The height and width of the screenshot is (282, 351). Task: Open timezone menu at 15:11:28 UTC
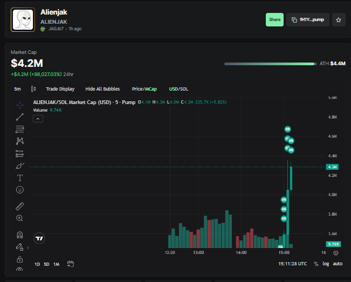pos(293,264)
